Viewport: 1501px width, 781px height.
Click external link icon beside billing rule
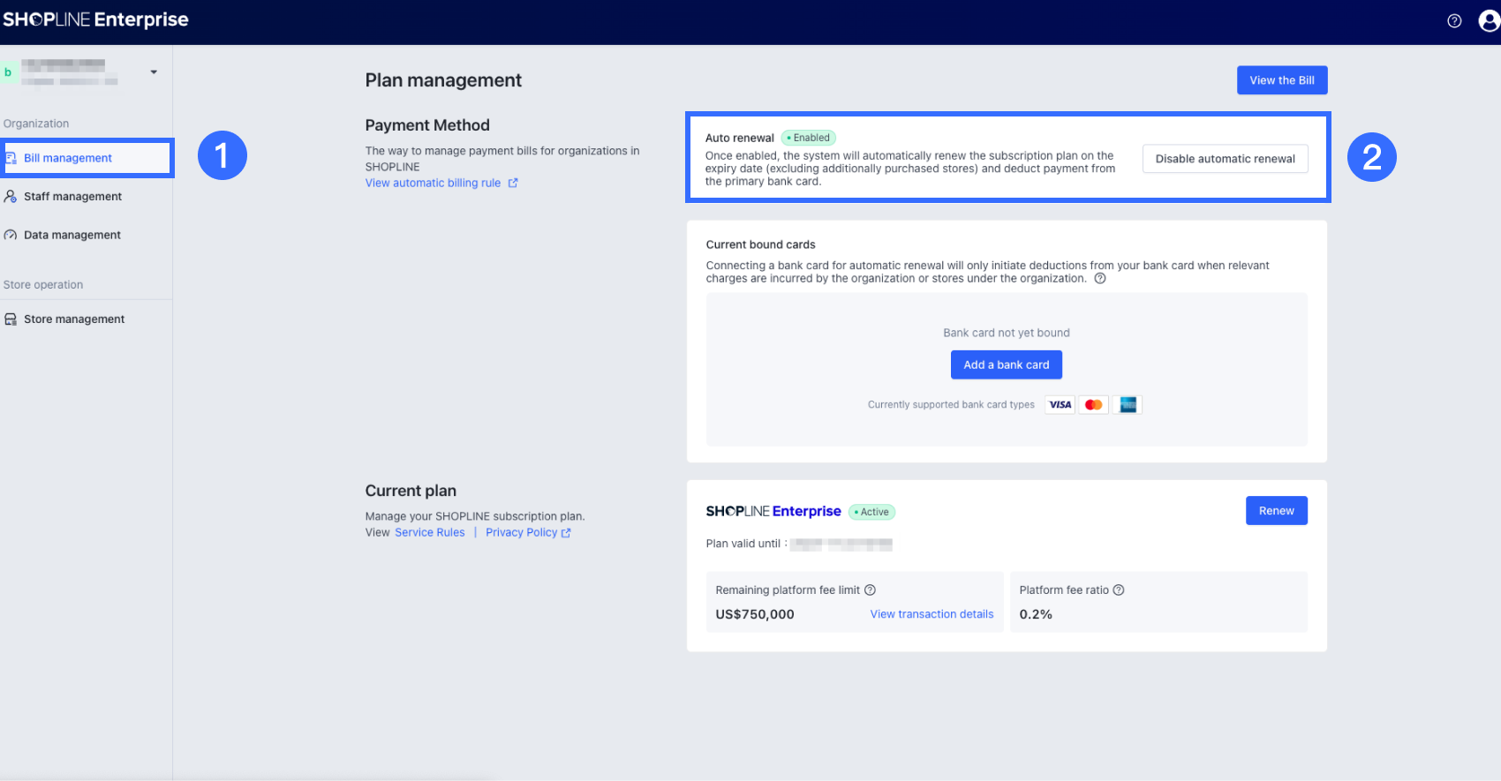click(513, 183)
